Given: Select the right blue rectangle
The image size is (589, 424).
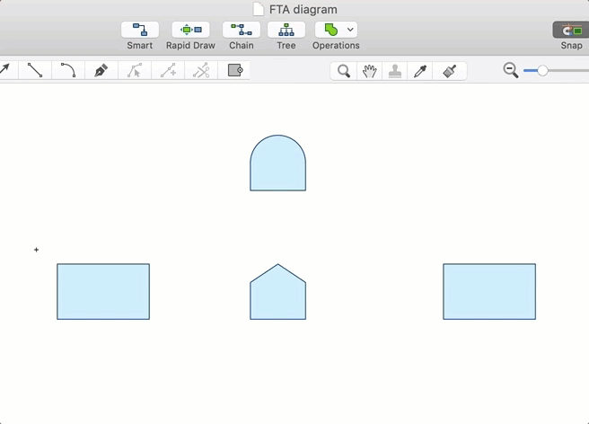Looking at the screenshot, I should 489,292.
